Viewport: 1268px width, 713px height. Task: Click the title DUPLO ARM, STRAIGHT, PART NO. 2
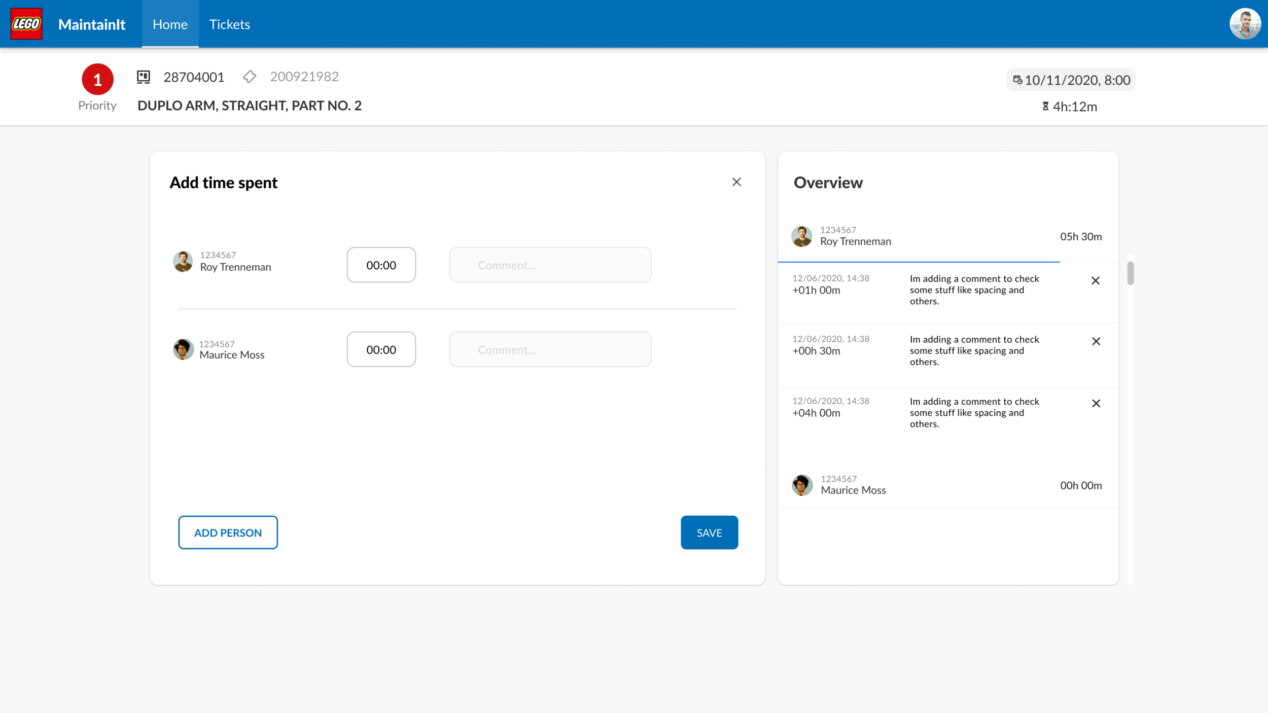pos(250,105)
